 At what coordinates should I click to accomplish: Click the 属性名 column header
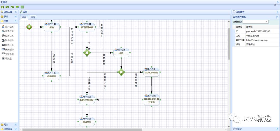(239, 27)
